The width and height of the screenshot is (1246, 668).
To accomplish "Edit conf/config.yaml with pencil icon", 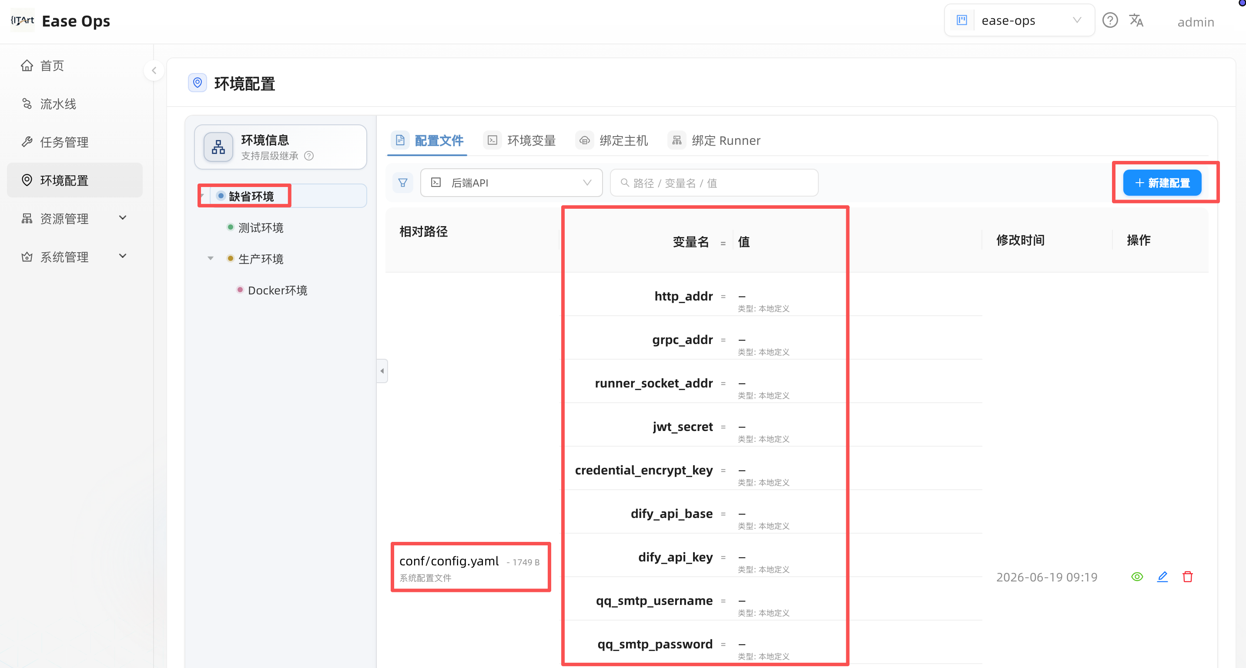I will pyautogui.click(x=1162, y=577).
